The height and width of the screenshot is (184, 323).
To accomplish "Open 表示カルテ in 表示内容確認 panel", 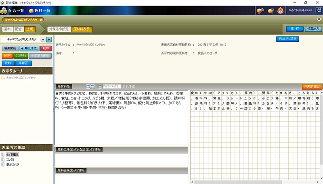I will click(x=13, y=164).
